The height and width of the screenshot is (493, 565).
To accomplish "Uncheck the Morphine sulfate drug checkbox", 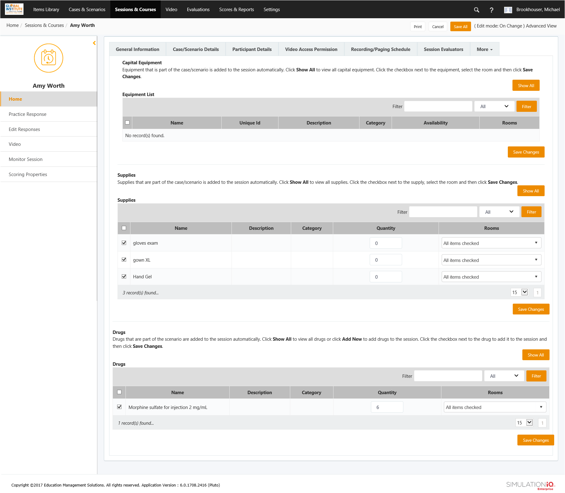I will click(x=119, y=407).
